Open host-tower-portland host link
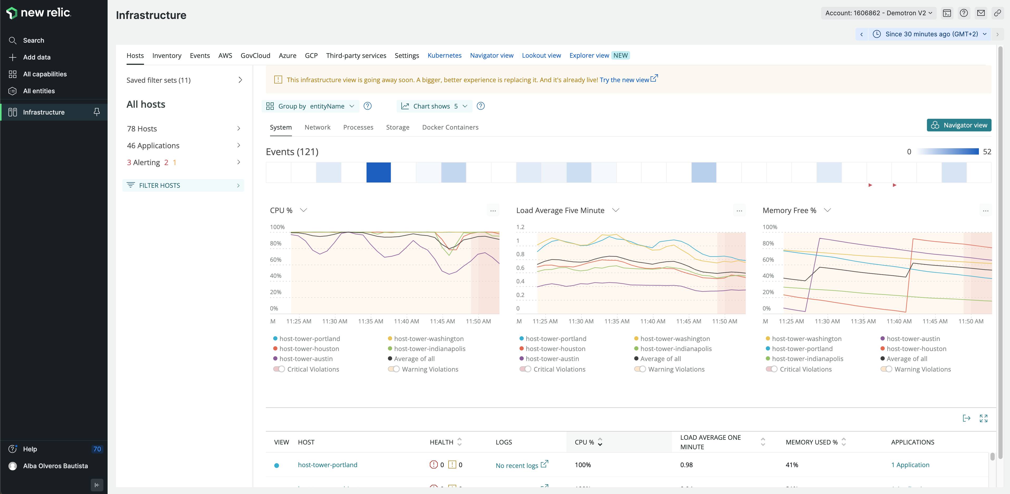 (x=327, y=465)
